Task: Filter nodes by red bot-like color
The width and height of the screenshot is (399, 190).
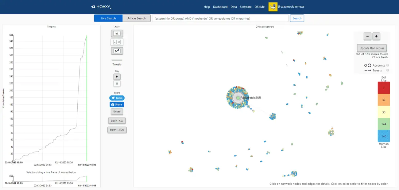Action: [384, 88]
